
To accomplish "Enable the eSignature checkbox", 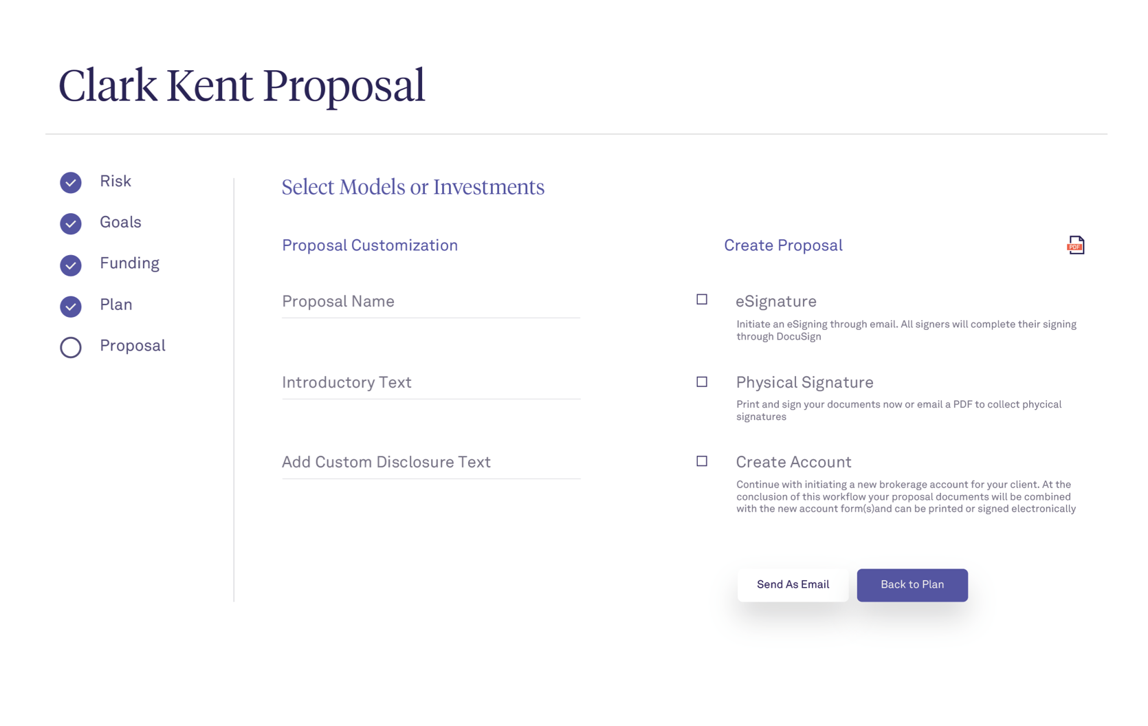I will click(x=702, y=299).
